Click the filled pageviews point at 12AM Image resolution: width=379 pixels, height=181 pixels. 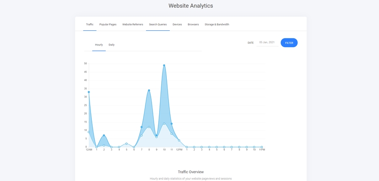click(89, 92)
